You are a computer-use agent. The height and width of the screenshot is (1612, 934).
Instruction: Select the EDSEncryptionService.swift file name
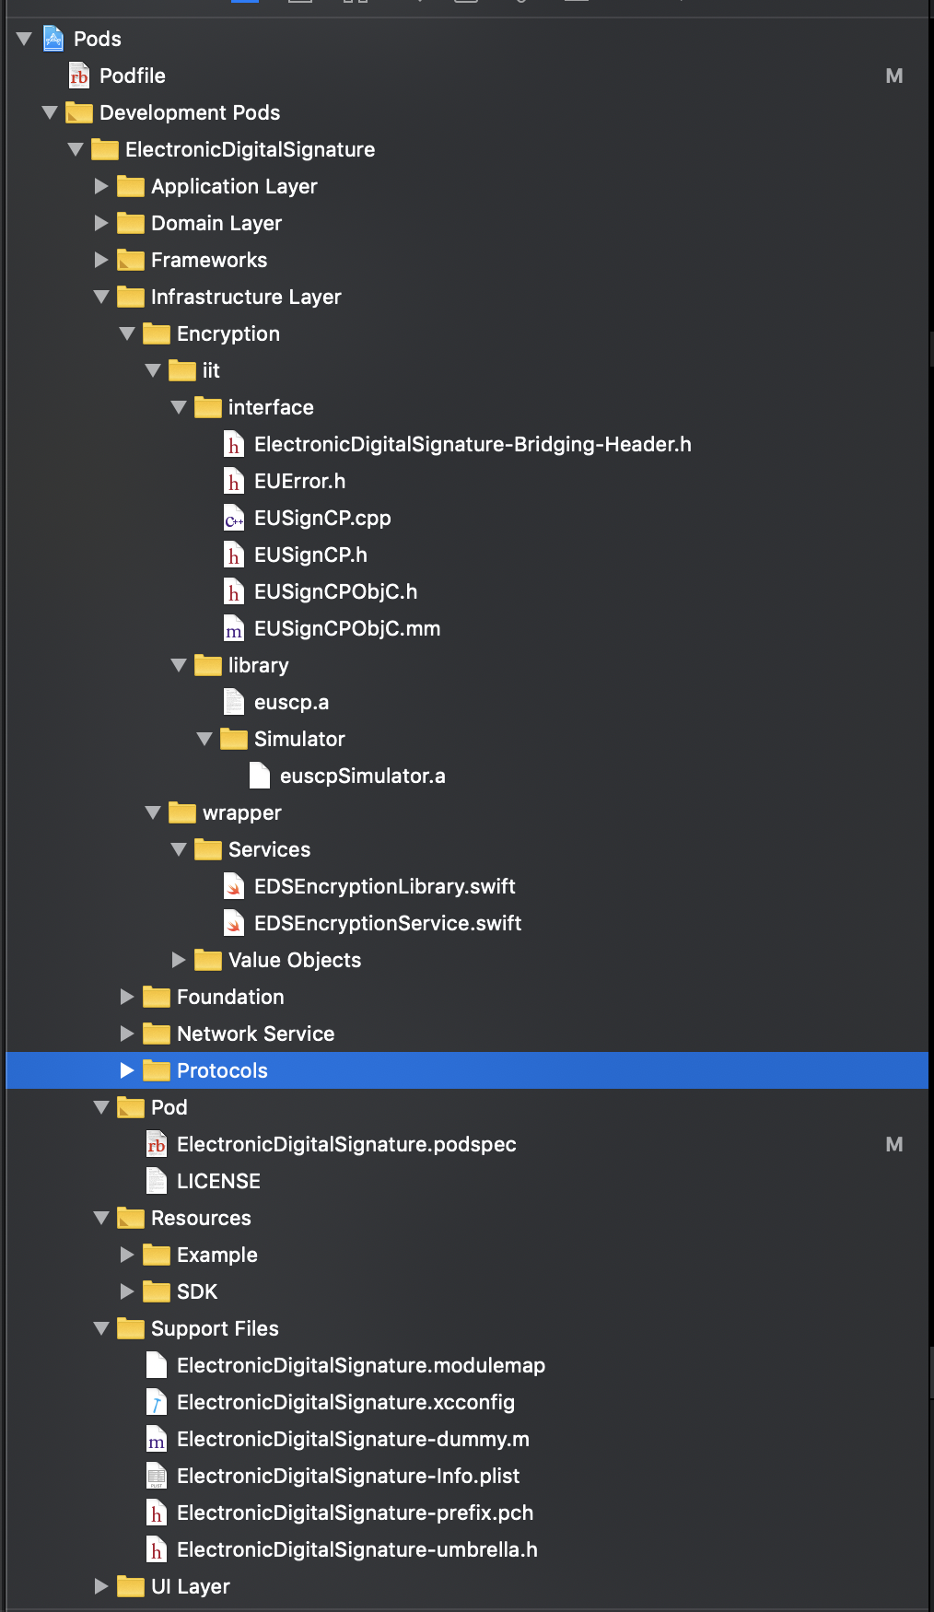click(388, 923)
